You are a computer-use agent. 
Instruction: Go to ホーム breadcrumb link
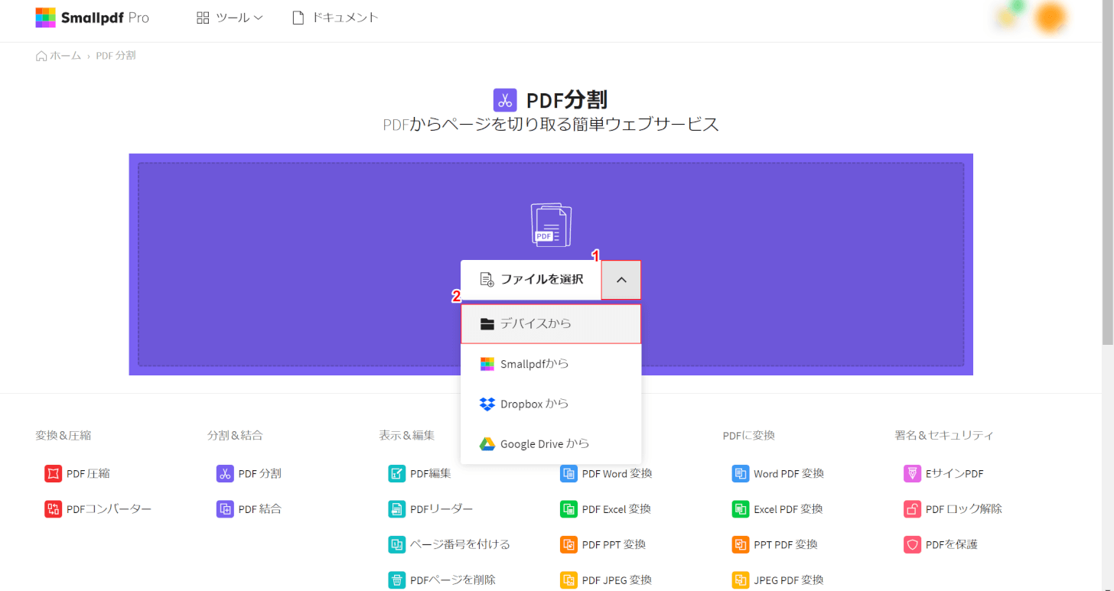pyautogui.click(x=58, y=56)
